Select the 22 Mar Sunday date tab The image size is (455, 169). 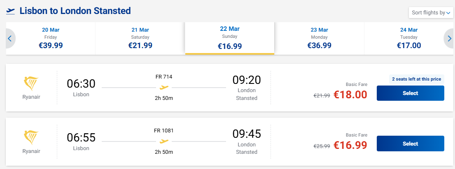click(229, 39)
